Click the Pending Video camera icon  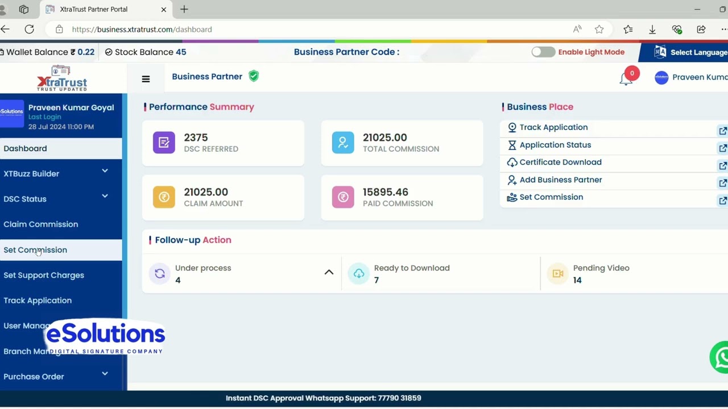(558, 274)
